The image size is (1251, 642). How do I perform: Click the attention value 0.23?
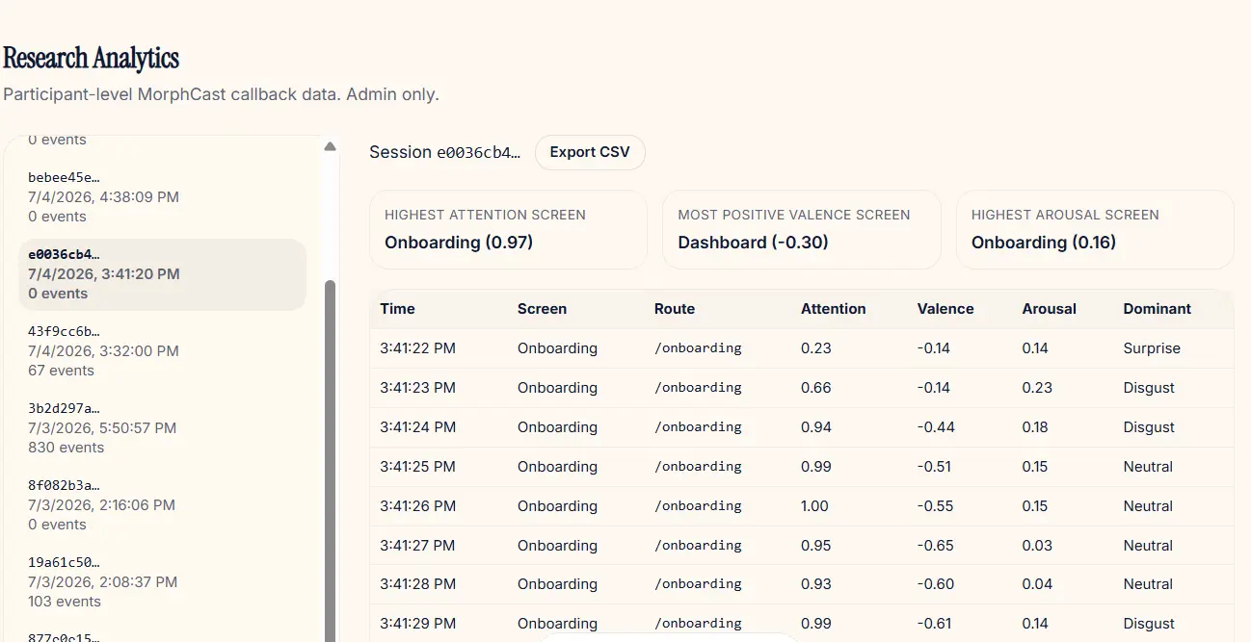click(816, 348)
